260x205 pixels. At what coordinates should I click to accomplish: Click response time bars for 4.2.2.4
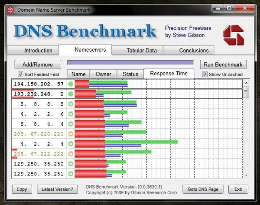(x=126, y=144)
